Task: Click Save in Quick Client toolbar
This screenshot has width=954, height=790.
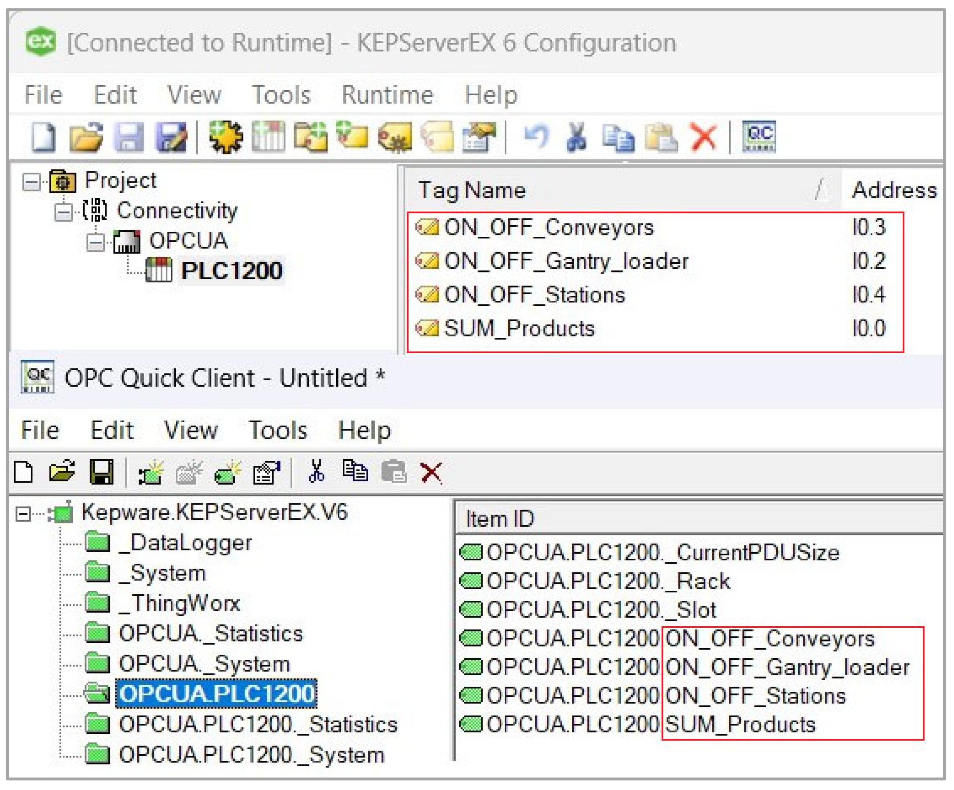Action: tap(101, 472)
